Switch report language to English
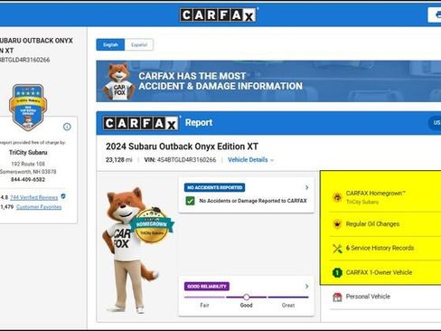The image size is (441, 331). tap(110, 45)
